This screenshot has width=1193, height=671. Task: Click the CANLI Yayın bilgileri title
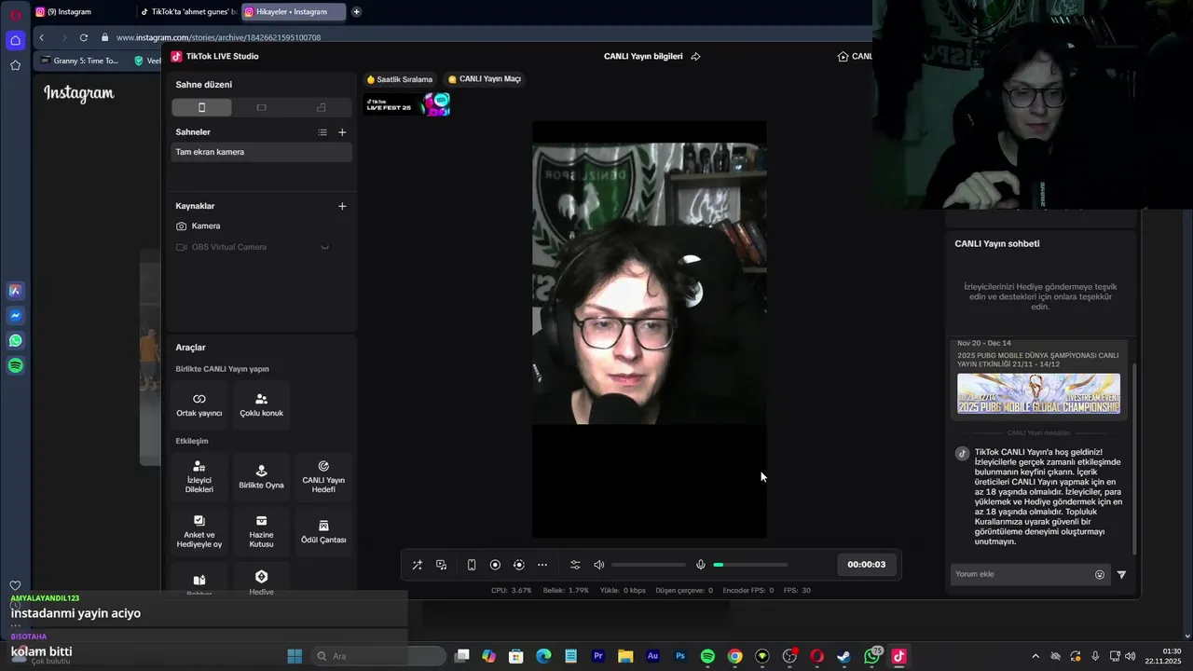click(x=643, y=56)
